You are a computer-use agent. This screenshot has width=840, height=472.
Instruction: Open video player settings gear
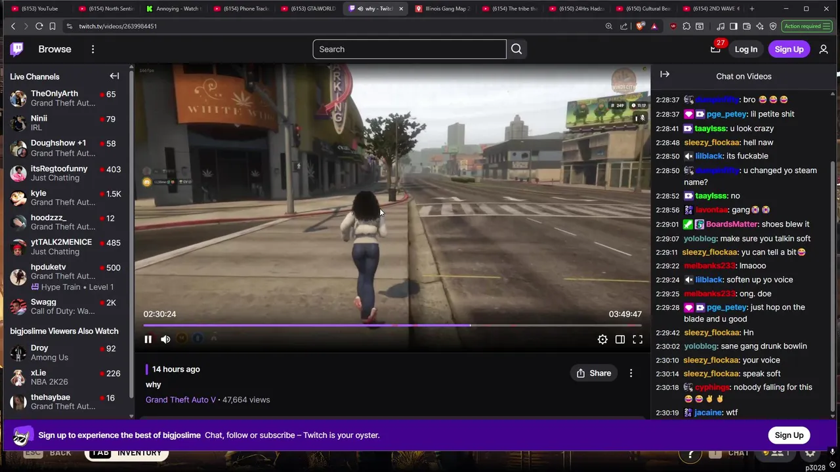tap(602, 339)
